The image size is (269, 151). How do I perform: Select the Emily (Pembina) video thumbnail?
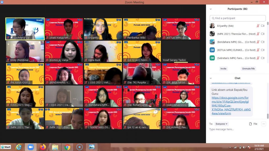tap(25, 51)
